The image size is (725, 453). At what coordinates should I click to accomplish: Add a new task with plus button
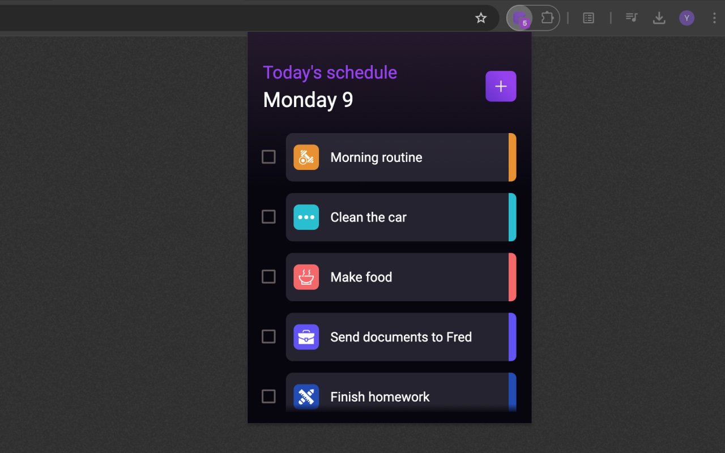501,86
